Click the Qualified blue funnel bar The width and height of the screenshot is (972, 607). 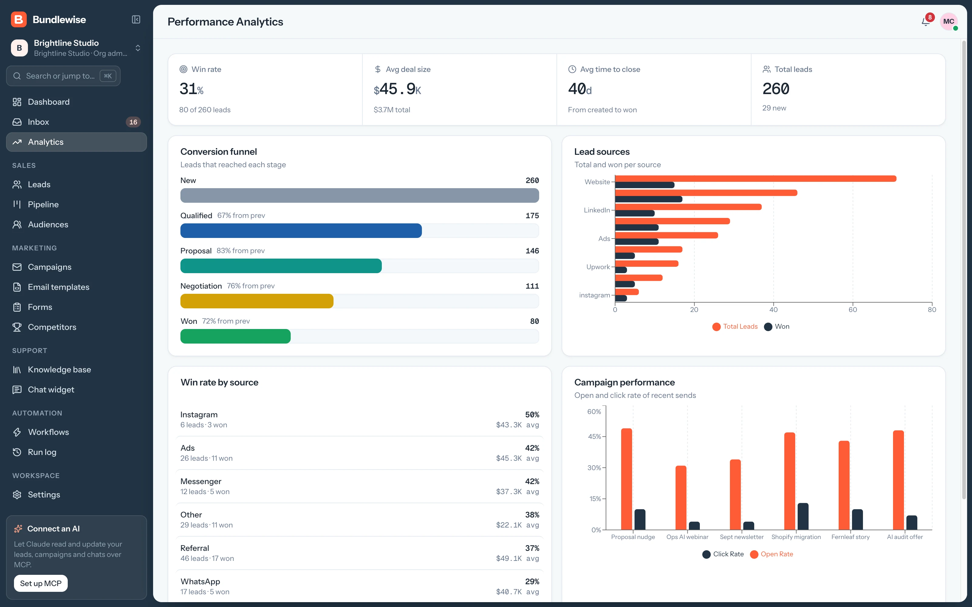pyautogui.click(x=301, y=231)
